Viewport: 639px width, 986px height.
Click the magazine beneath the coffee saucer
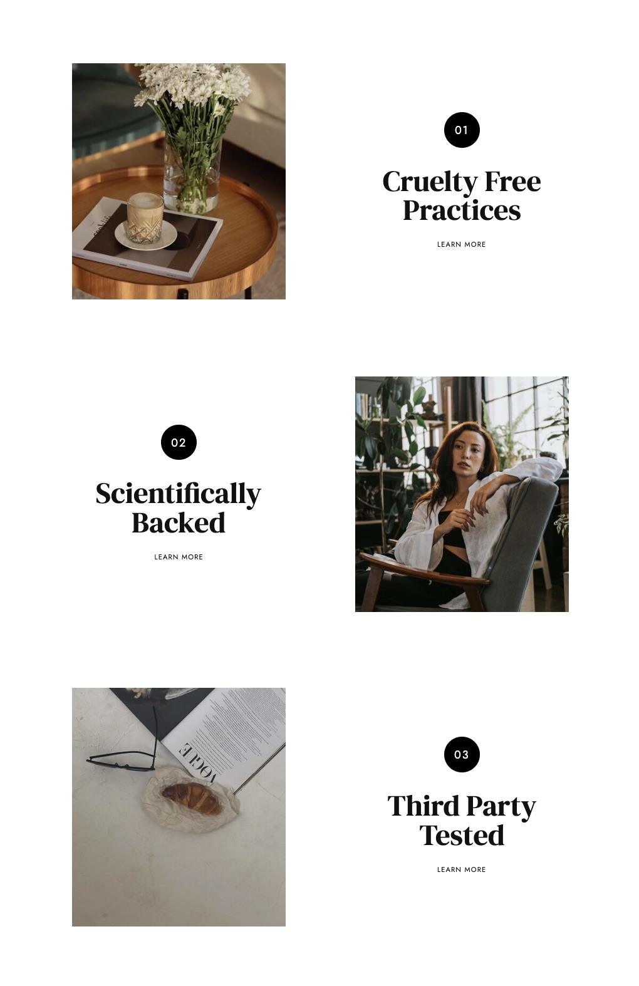point(147,239)
